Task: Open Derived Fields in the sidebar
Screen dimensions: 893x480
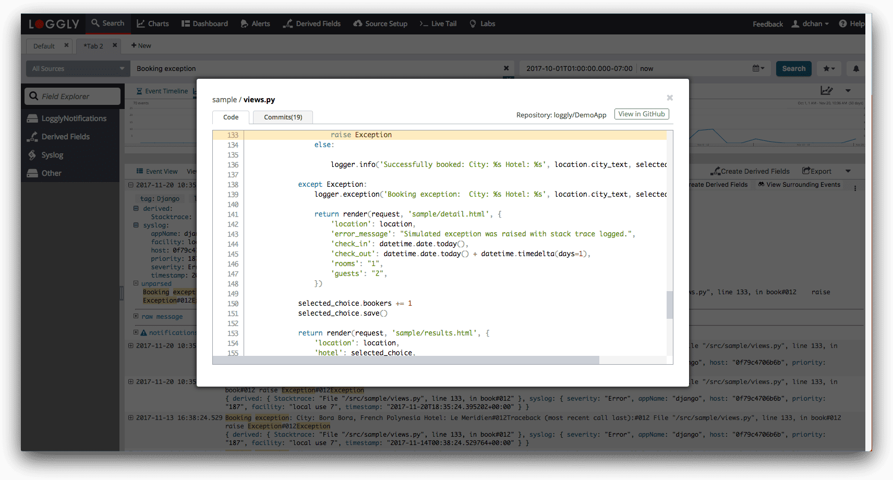Action: tap(65, 137)
